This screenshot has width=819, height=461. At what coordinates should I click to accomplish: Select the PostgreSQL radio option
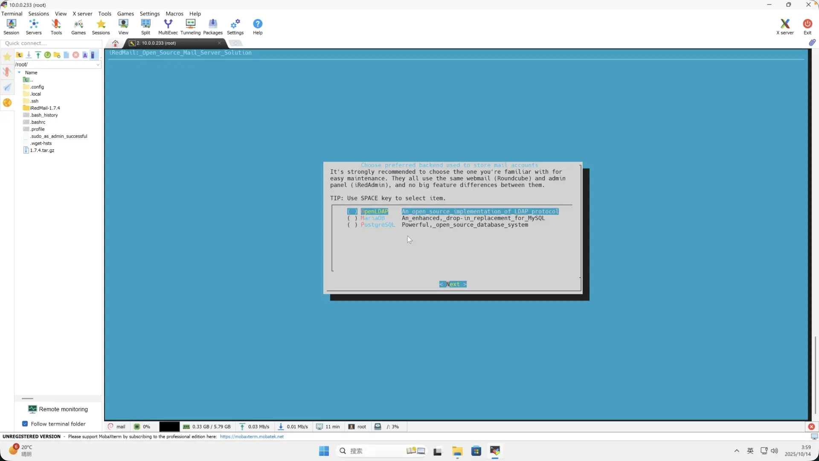tap(352, 225)
